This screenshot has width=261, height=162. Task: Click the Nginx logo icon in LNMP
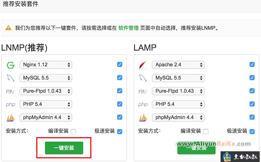point(11,65)
